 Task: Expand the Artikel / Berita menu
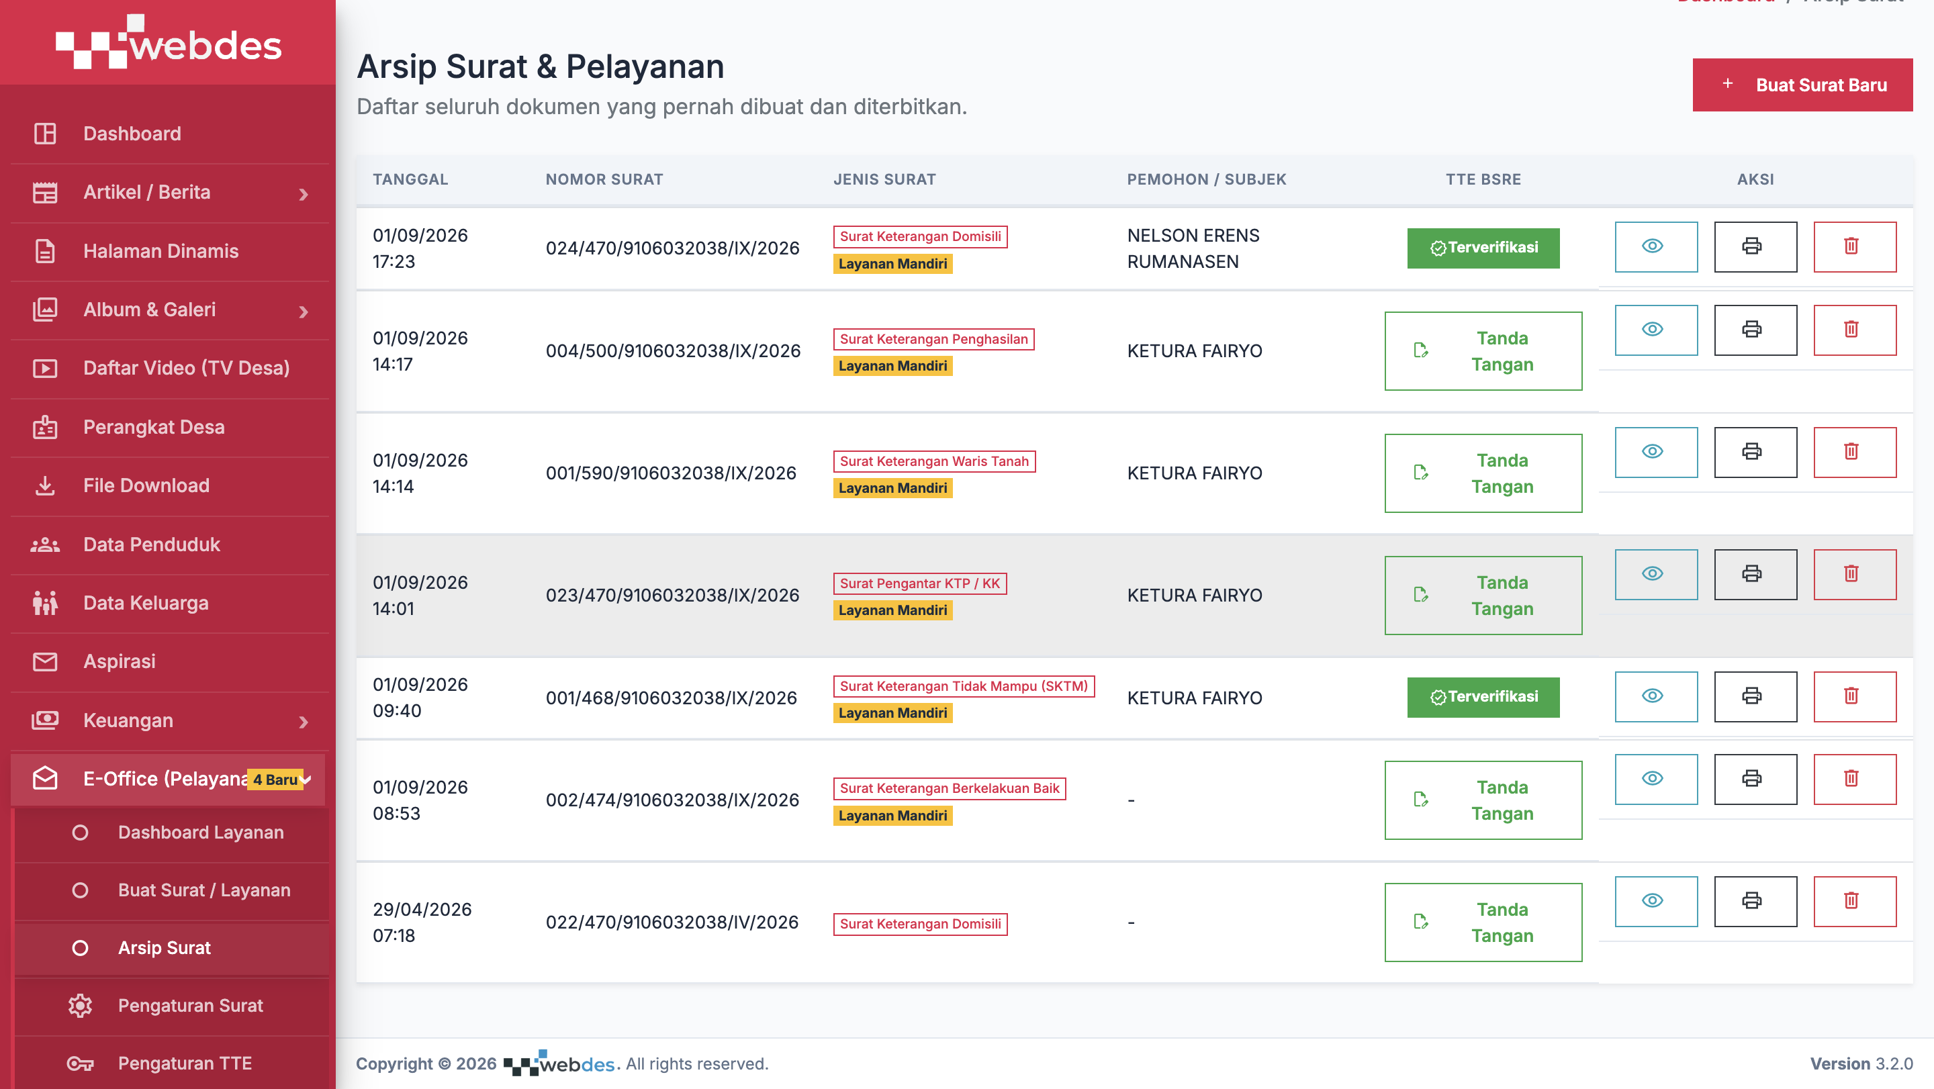coord(169,193)
